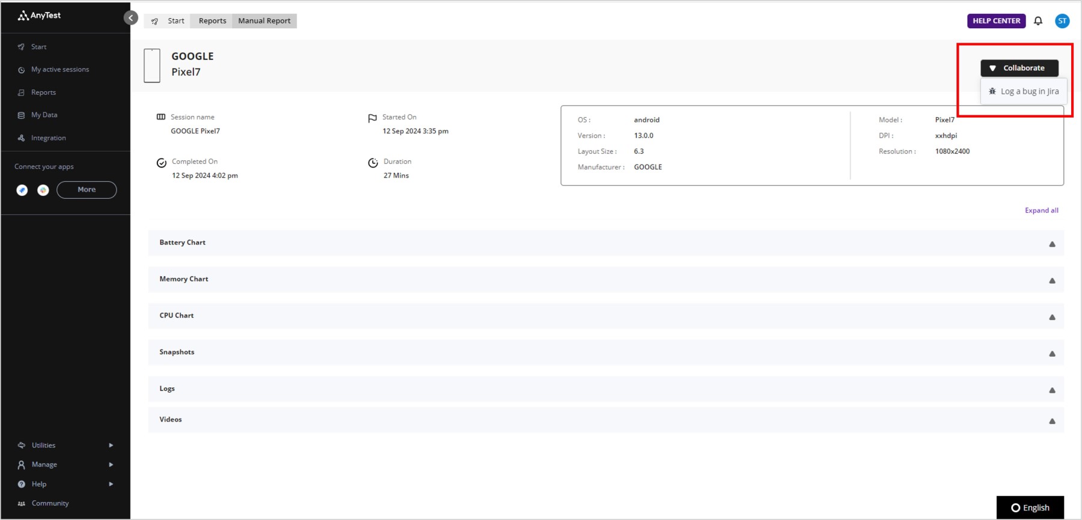Click the OS value android

tap(647, 120)
